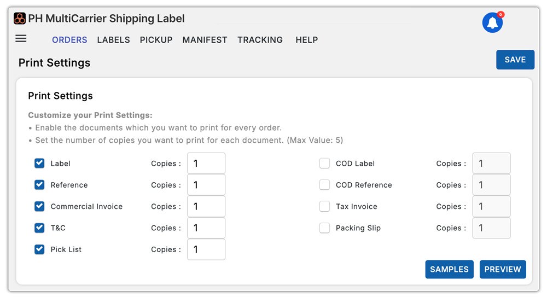Click the "Pick List" label text
The width and height of the screenshot is (547, 297).
pyautogui.click(x=66, y=249)
